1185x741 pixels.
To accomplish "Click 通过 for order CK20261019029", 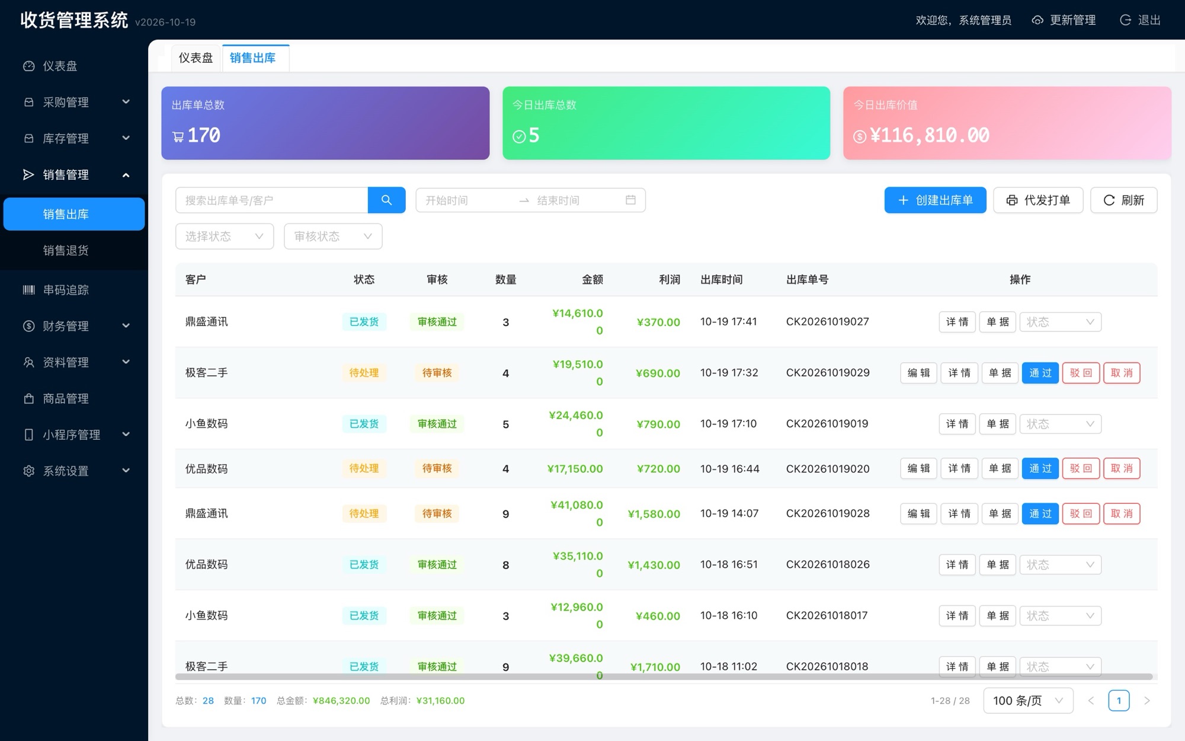I will [x=1040, y=373].
